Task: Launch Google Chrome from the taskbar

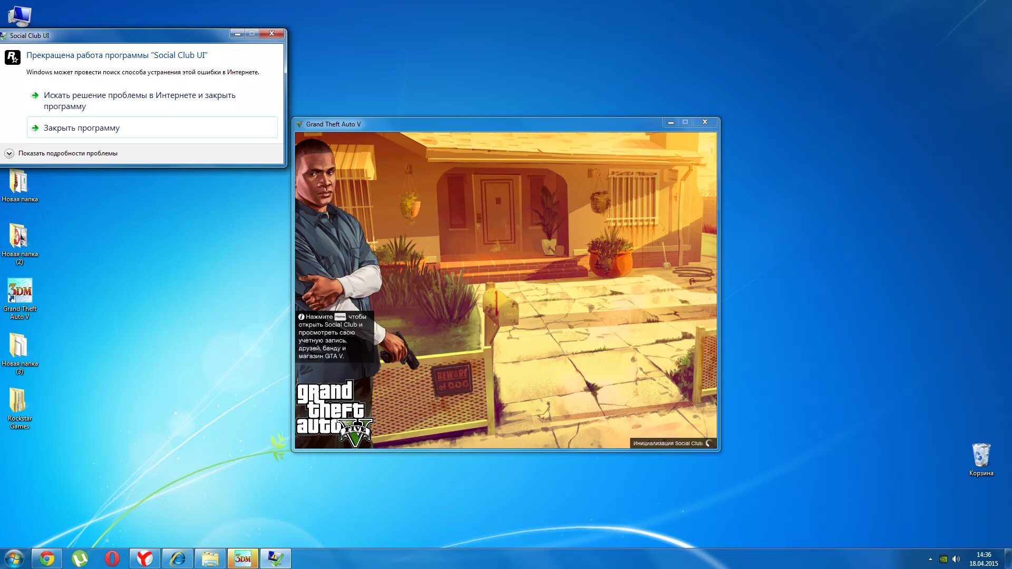Action: click(x=47, y=558)
